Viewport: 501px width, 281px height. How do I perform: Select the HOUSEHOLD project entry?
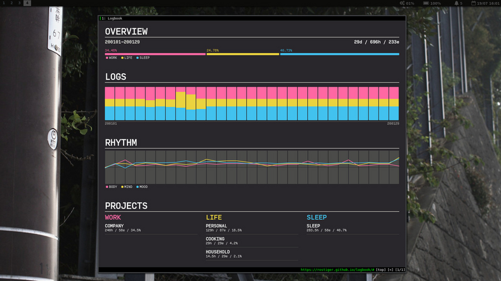pyautogui.click(x=218, y=252)
